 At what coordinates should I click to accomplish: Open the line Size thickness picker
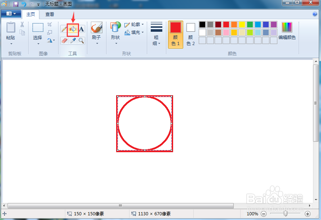tap(157, 34)
